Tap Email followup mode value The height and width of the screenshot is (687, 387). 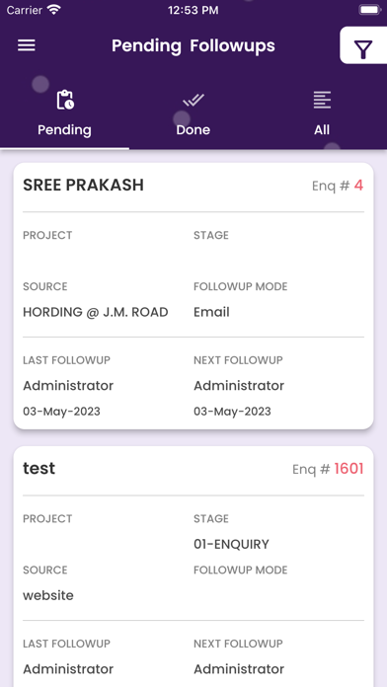(x=211, y=312)
